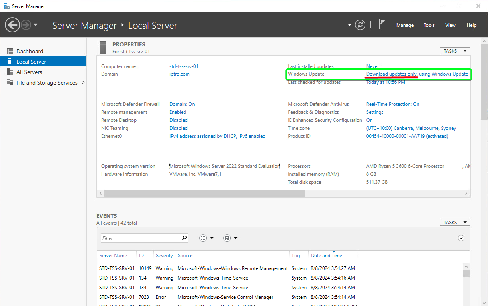
Task: Open the Notifications flag icon
Action: click(382, 24)
